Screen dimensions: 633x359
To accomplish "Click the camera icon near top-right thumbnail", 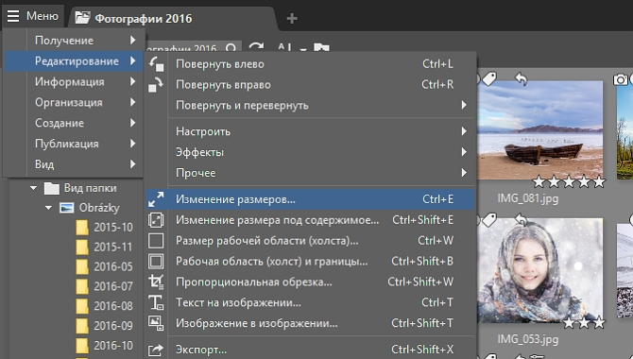I will pyautogui.click(x=621, y=79).
